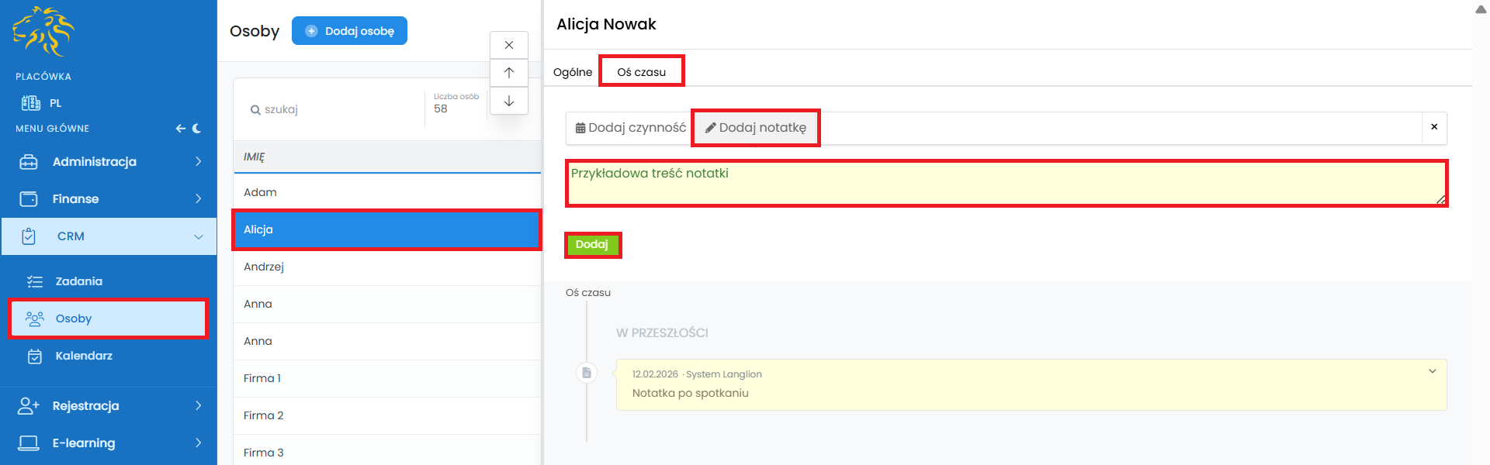This screenshot has height=465, width=1490.
Task: Toggle dark mode moon icon
Action: pos(197,129)
